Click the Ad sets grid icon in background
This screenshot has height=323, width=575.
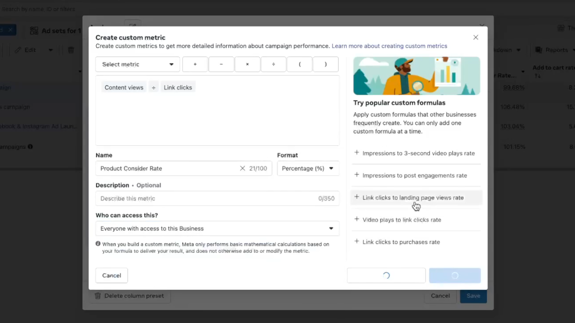[x=34, y=30]
